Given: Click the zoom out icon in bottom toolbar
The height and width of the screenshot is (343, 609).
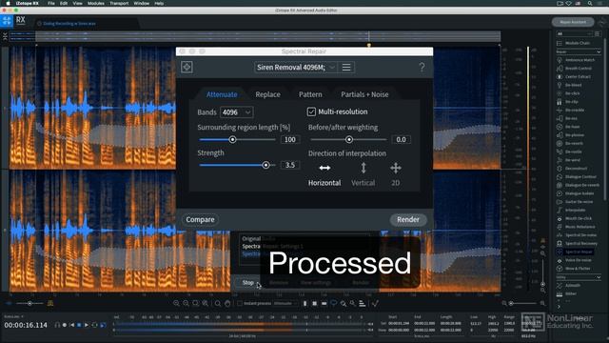Looking at the screenshot, I should pyautogui.click(x=187, y=303).
